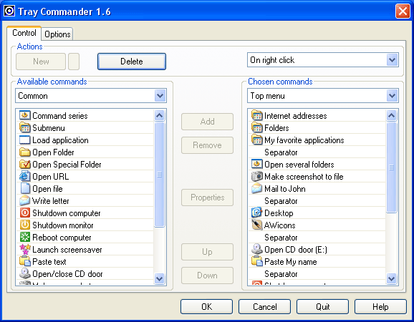
Task: Click the Quit button
Action: [322, 307]
